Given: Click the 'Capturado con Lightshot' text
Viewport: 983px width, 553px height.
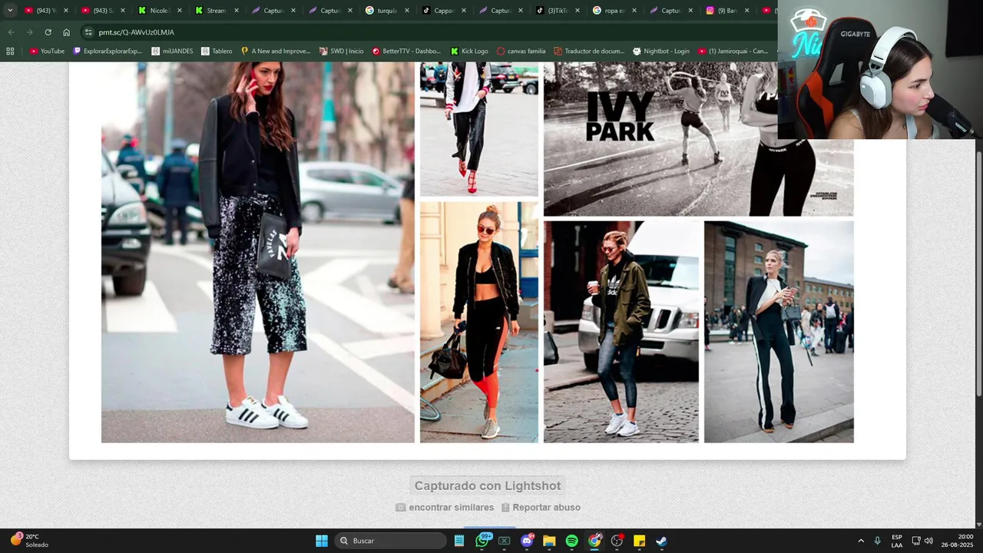Looking at the screenshot, I should click(488, 485).
